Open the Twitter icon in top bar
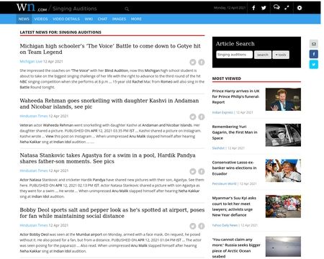This screenshot has height=259, width=324. click(x=264, y=8)
